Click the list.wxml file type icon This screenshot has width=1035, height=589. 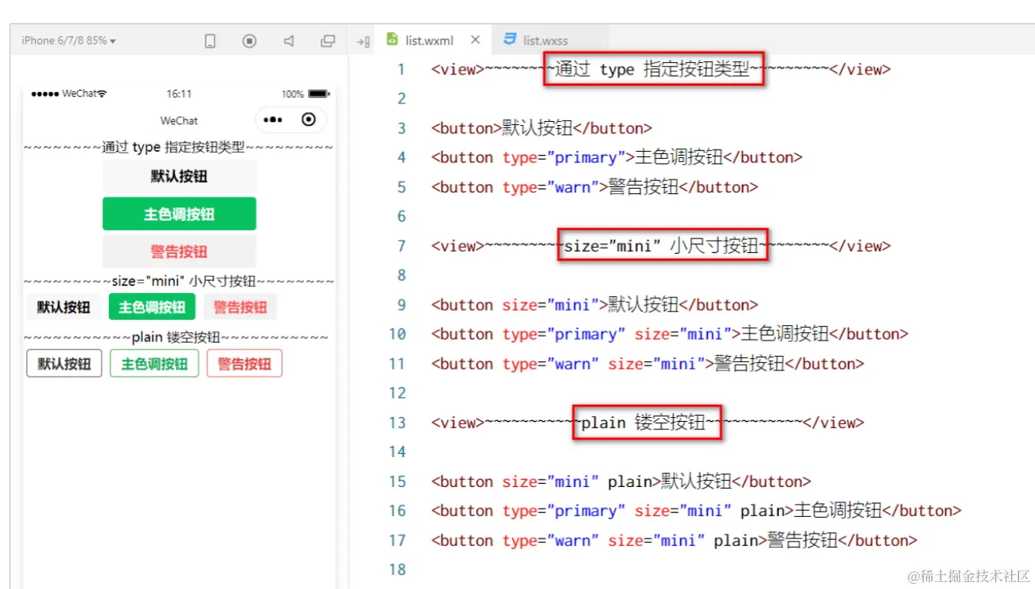click(x=393, y=39)
